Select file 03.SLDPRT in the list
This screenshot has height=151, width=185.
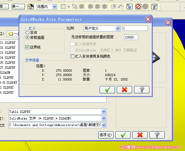pos(8,53)
